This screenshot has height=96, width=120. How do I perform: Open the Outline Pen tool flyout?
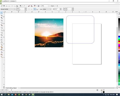click(x=2, y=52)
